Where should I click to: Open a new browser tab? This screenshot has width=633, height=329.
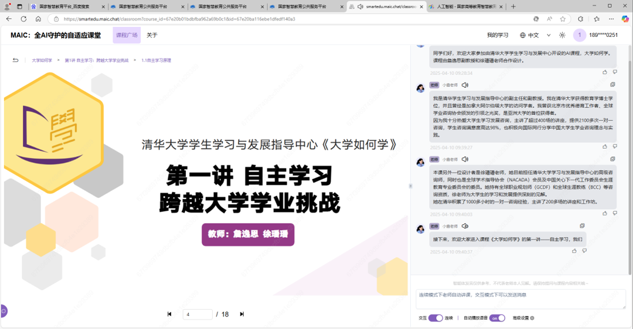click(513, 6)
